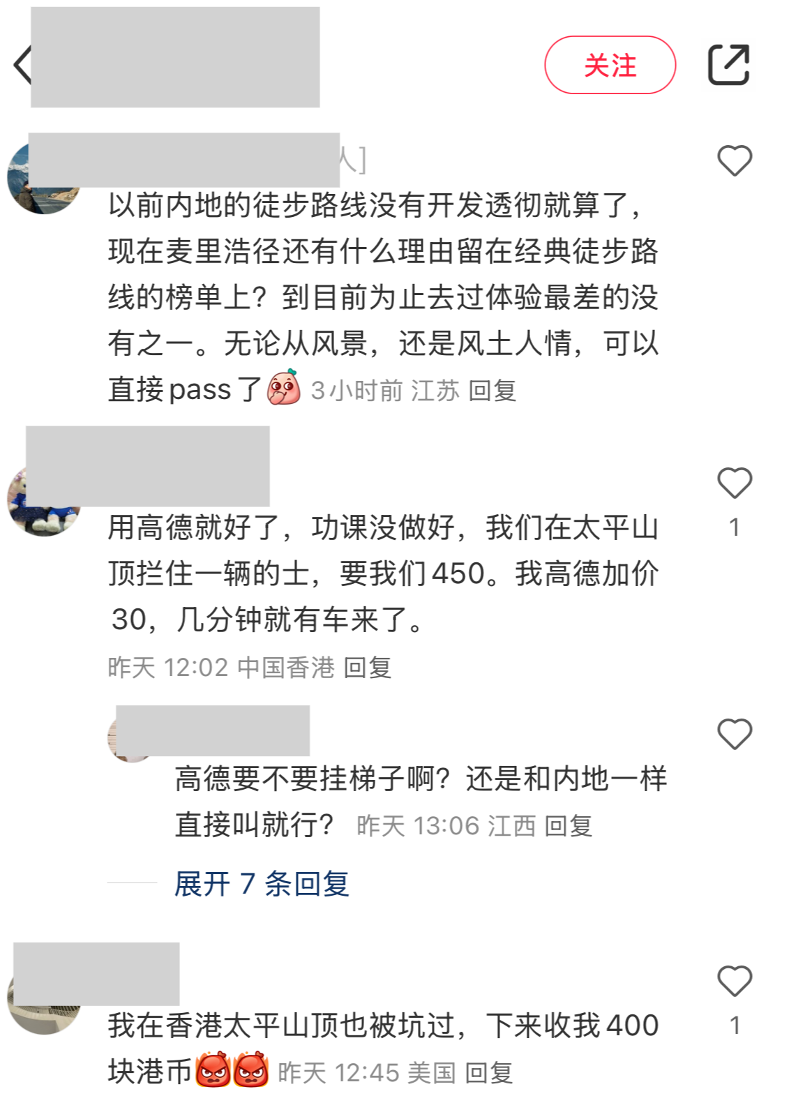The width and height of the screenshot is (789, 1119).
Task: Like the reply asking about 挂梯子
Action: [735, 734]
